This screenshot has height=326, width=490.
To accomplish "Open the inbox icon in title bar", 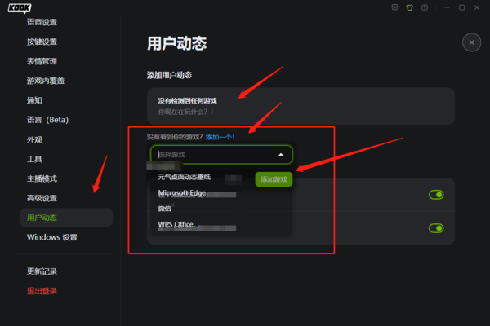I will pos(394,7).
